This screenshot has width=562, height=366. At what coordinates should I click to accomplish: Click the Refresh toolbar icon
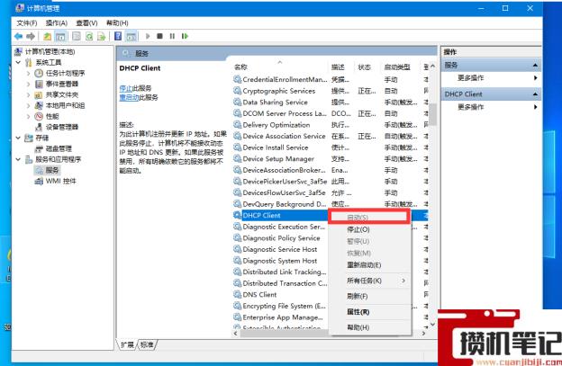89,36
